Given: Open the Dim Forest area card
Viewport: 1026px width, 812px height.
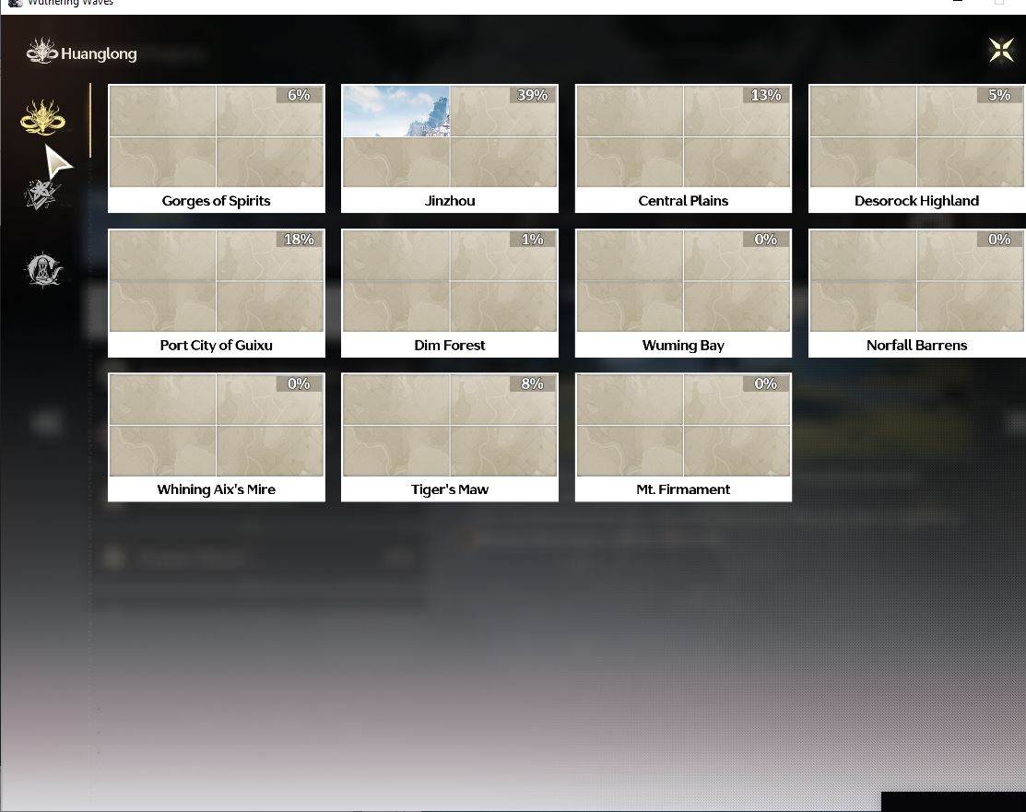Looking at the screenshot, I should 450,293.
